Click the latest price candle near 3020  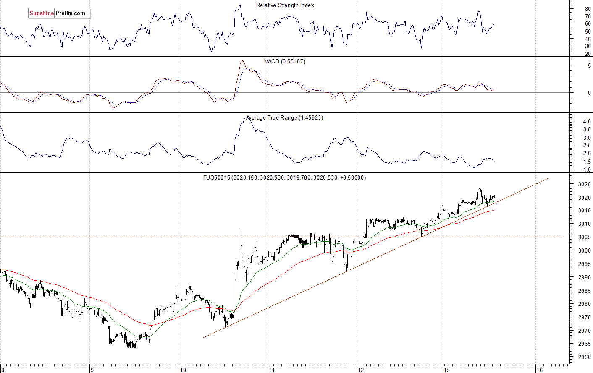point(494,196)
